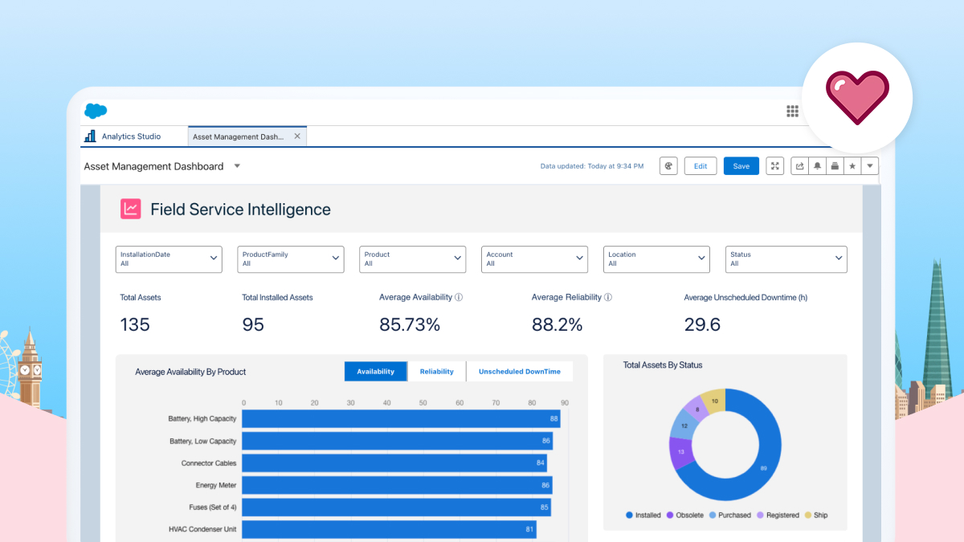Switch to the Analytics Studio tab
This screenshot has width=964, height=542.
pyautogui.click(x=132, y=136)
